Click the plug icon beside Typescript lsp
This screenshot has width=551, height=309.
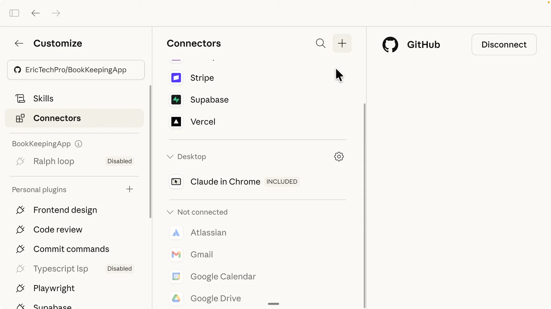pyautogui.click(x=20, y=269)
